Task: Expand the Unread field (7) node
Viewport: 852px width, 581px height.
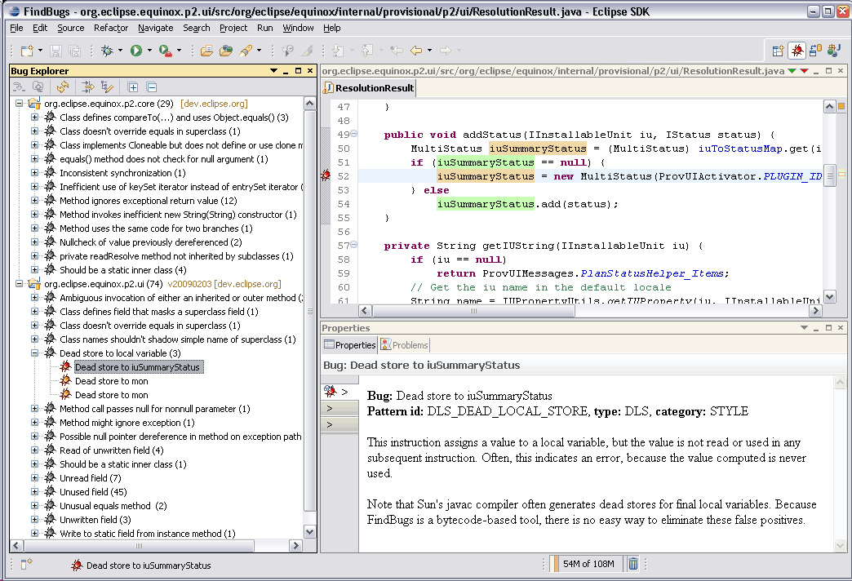Action: [x=35, y=477]
